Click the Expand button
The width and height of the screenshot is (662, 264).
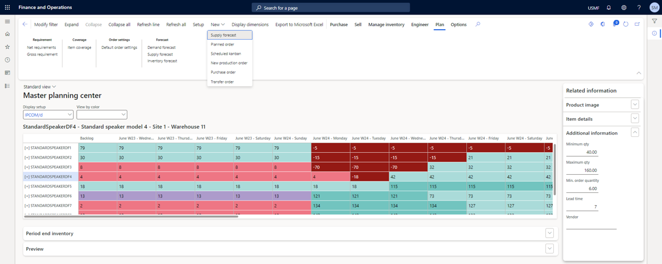(x=71, y=24)
